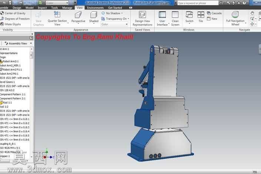Click the Save icon in quick access toolbar

(10, 3)
